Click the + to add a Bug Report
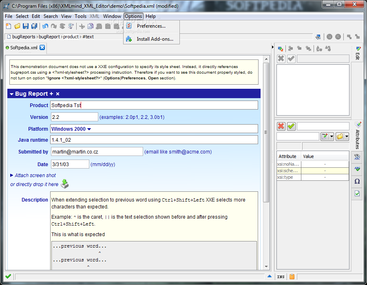 click(x=51, y=94)
